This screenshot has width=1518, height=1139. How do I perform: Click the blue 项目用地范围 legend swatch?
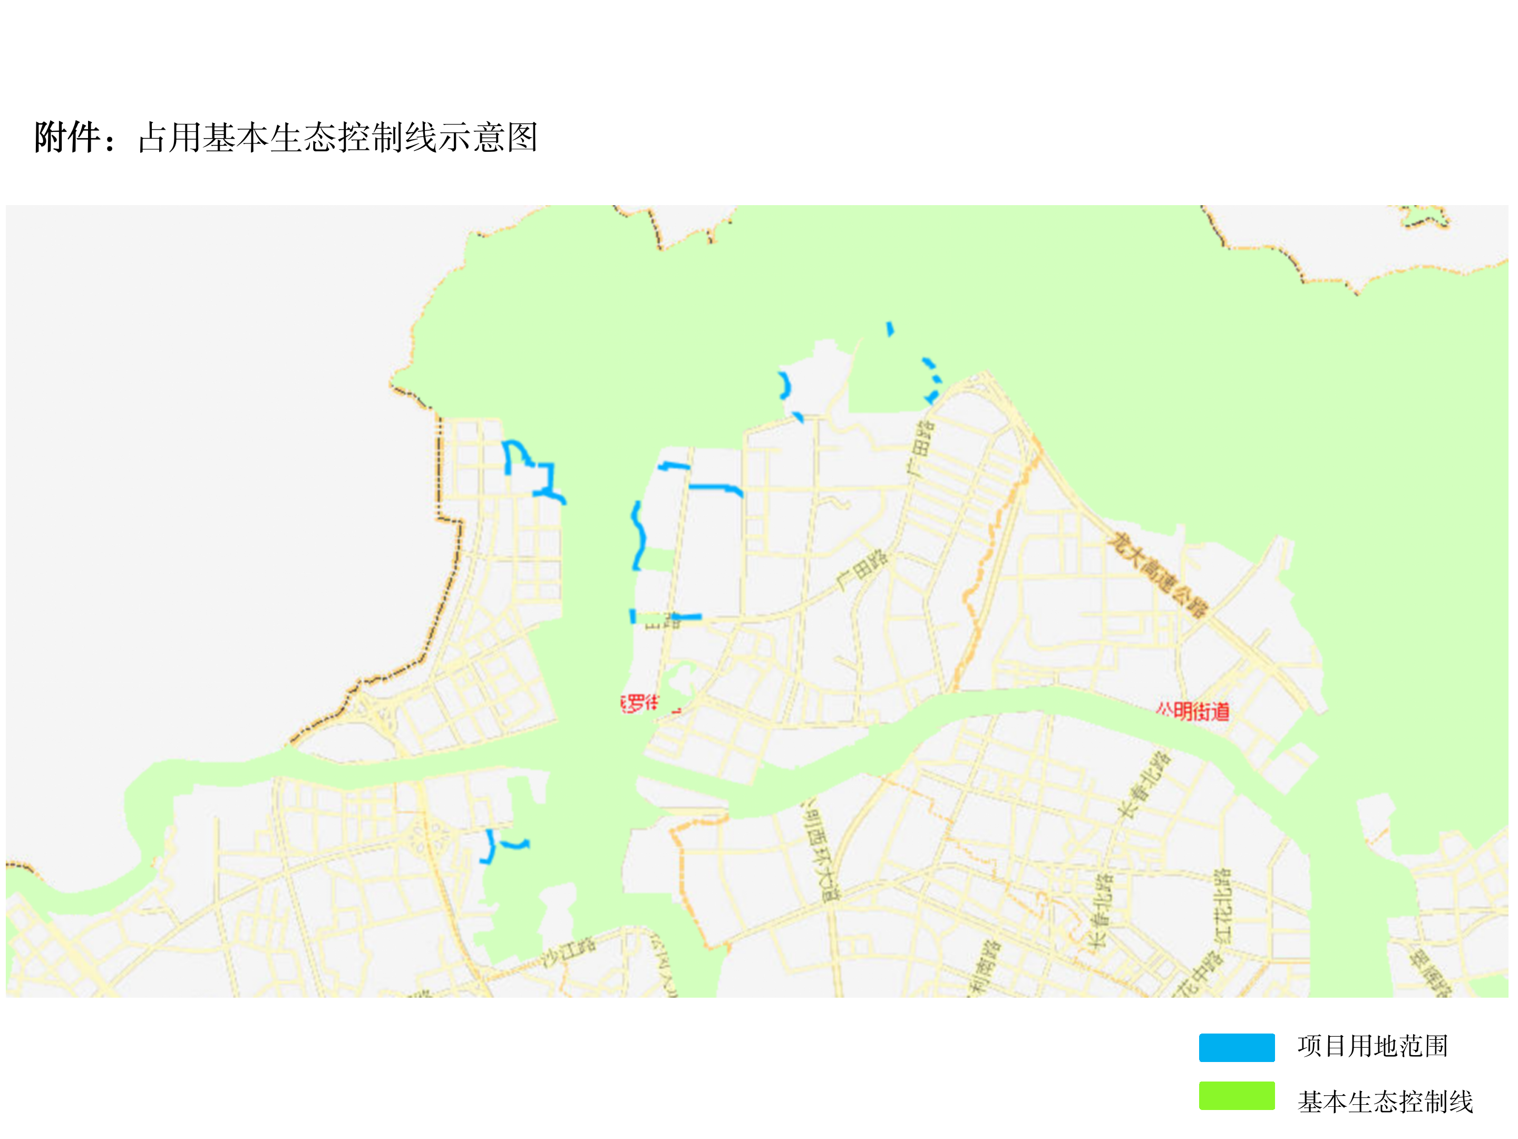pos(1236,1047)
